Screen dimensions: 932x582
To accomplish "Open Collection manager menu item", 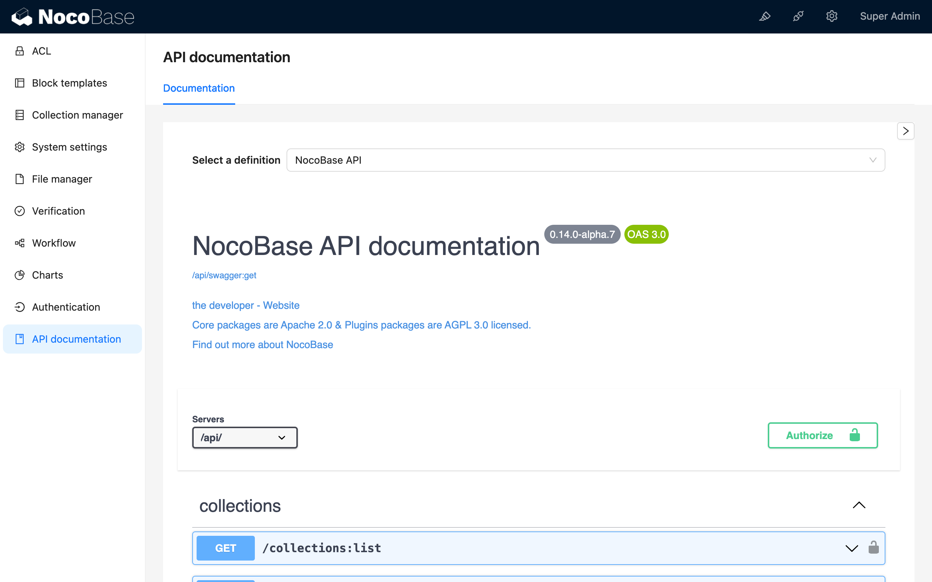I will pos(78,115).
